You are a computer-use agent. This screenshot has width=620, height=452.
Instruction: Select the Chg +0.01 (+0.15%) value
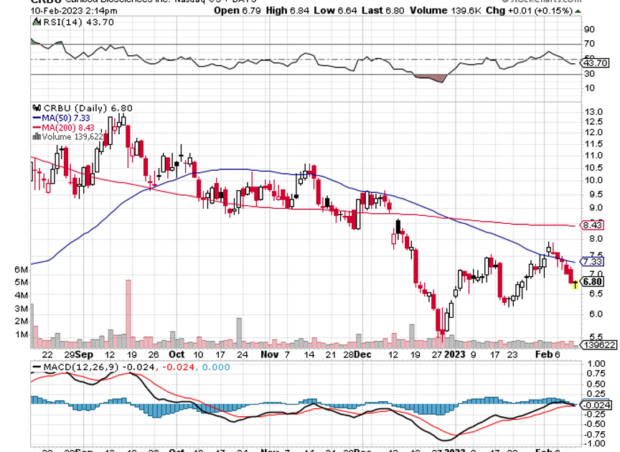530,11
